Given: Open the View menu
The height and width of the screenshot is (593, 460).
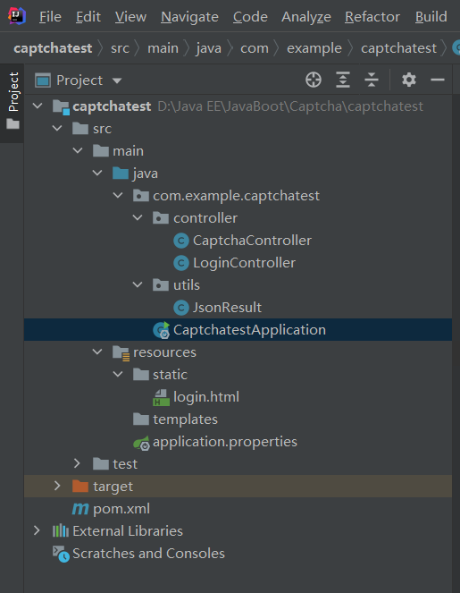Looking at the screenshot, I should [130, 17].
